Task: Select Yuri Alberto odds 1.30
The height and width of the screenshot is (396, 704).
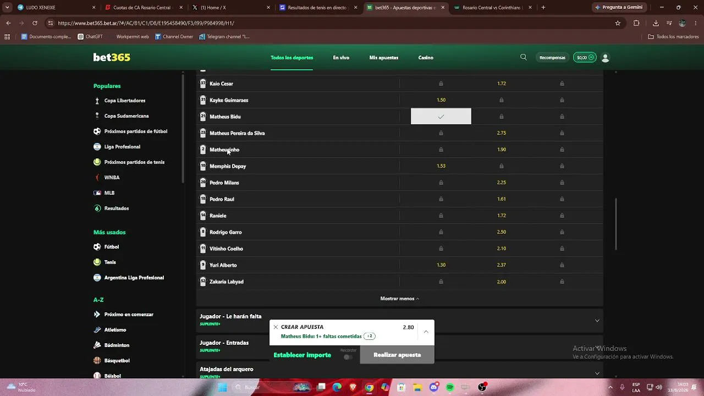Action: click(441, 265)
